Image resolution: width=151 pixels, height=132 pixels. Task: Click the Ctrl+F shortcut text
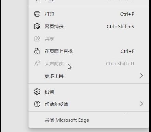click(127, 51)
